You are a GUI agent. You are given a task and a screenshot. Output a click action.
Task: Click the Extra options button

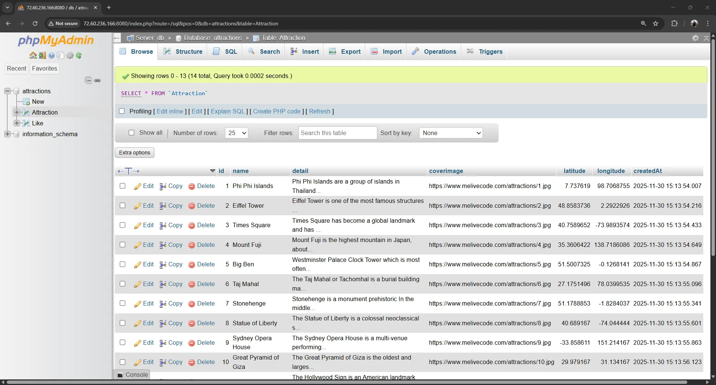pyautogui.click(x=134, y=152)
